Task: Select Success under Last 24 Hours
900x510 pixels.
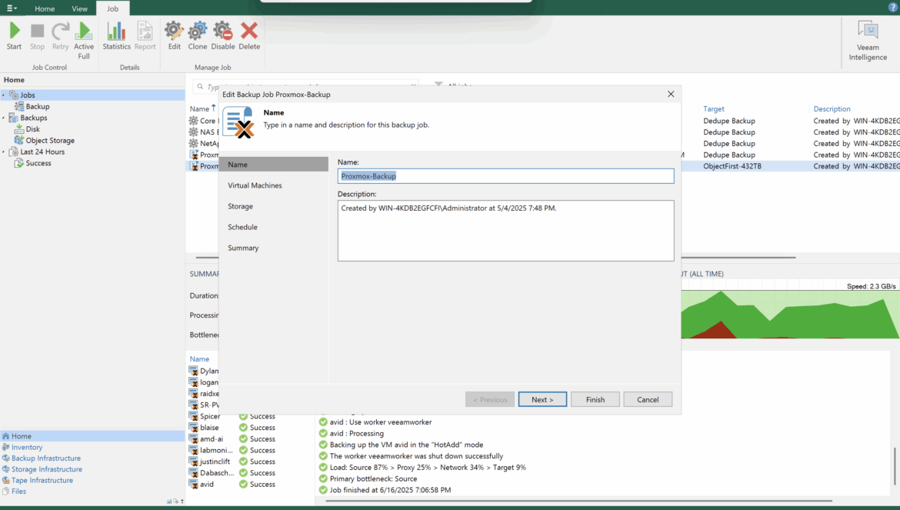Action: (x=38, y=163)
